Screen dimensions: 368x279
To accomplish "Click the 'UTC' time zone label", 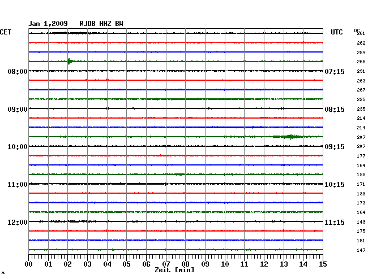I will [336, 32].
